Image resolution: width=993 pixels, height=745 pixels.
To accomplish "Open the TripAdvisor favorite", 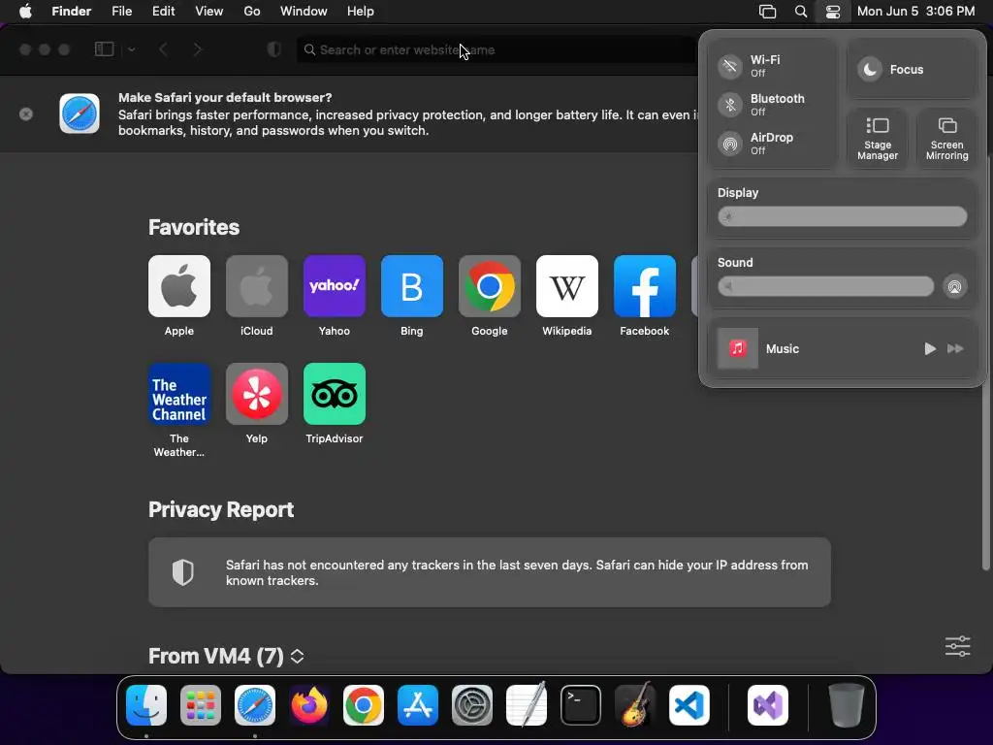I will pos(335,394).
